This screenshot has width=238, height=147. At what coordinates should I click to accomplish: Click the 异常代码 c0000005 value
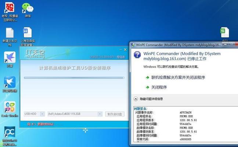click(185, 139)
